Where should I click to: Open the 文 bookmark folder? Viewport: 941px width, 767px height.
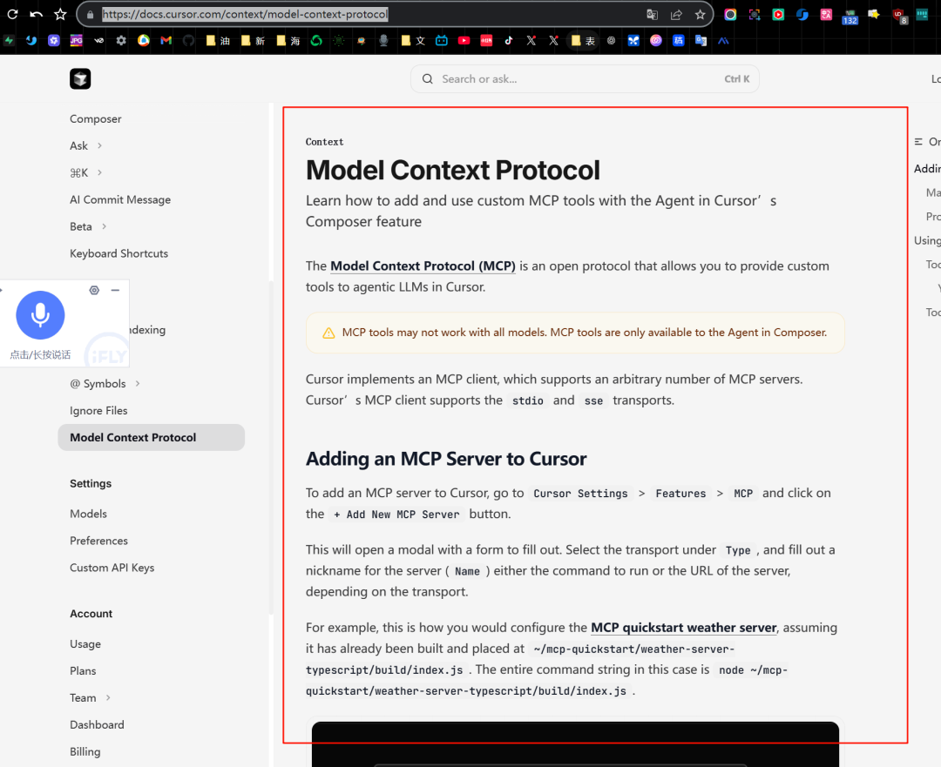point(413,40)
